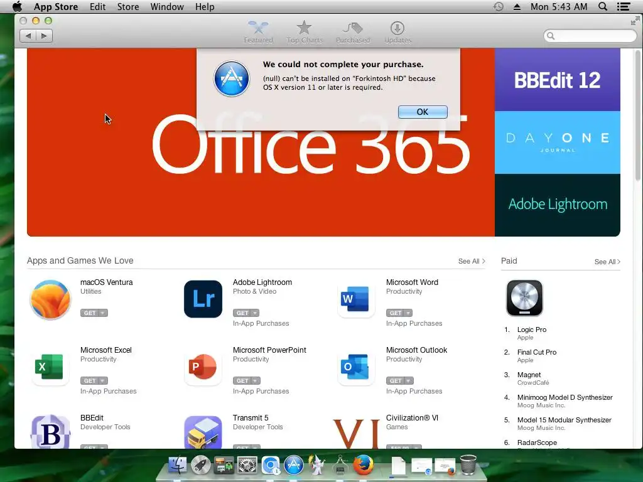
Task: Expand the GET dropdown arrow for Microsoft Outlook
Action: click(x=408, y=381)
